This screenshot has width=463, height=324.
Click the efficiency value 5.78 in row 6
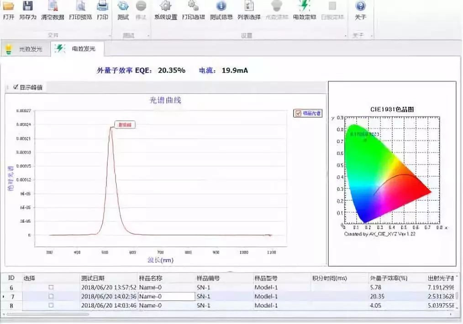pos(376,287)
